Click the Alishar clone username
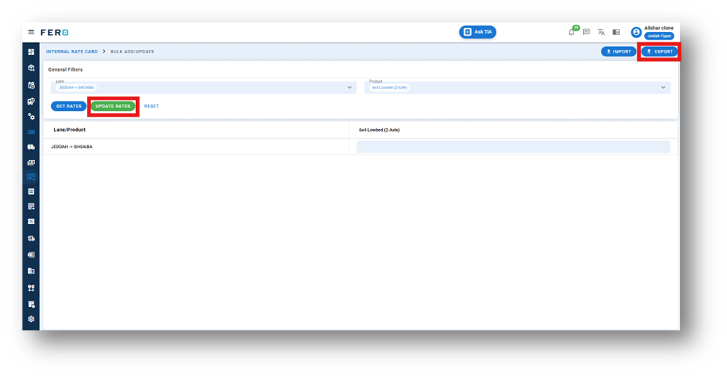Screen dimensions: 727x376 (658, 28)
